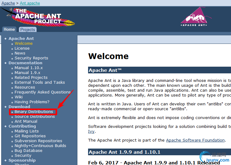Select Source Distributions under Download
Screen dimensions: 231x165
point(35,116)
